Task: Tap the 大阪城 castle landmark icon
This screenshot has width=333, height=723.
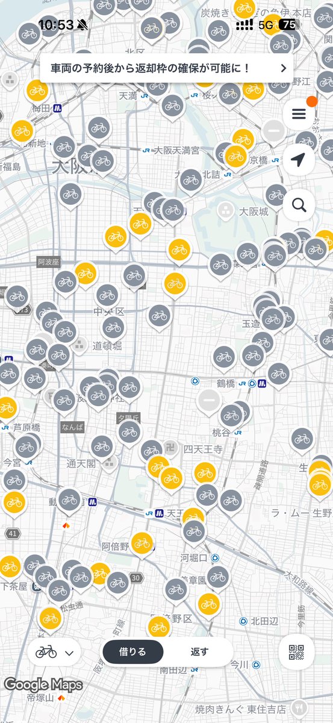Action: [226, 211]
